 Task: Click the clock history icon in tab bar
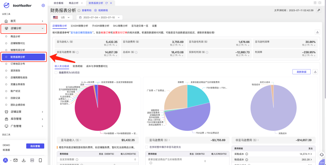click(320, 3)
